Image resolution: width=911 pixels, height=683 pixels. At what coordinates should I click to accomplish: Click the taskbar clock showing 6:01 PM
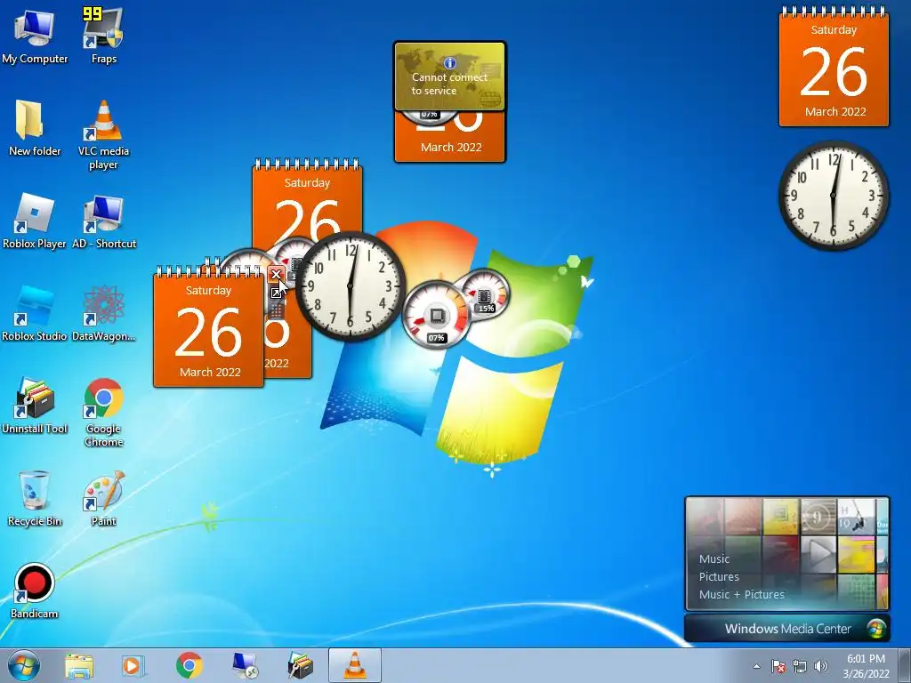point(866,666)
